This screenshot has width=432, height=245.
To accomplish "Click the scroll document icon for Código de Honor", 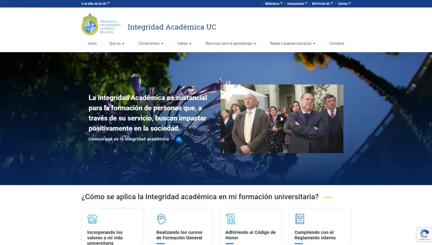I will tap(231, 219).
